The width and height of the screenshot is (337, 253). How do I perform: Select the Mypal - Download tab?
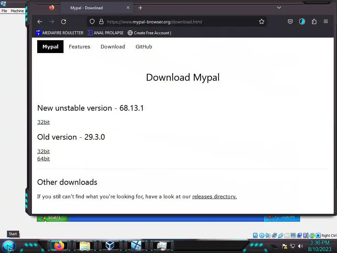(97, 8)
